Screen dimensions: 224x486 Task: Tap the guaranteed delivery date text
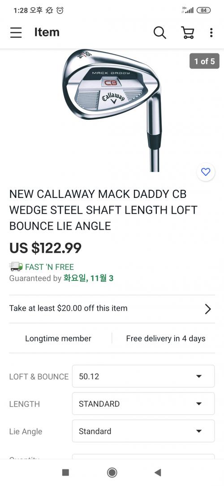coord(88,278)
